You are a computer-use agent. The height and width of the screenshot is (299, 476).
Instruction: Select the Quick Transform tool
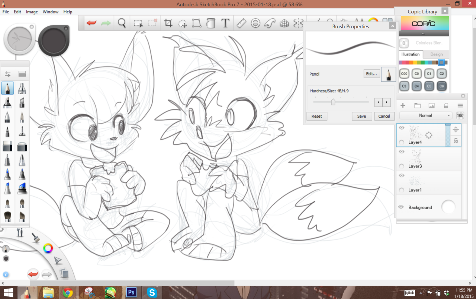pos(183,23)
